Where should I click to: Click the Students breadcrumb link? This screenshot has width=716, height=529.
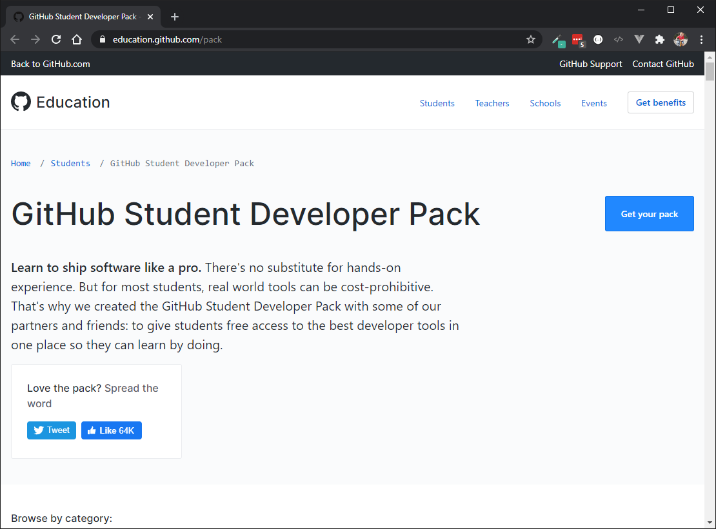click(70, 163)
